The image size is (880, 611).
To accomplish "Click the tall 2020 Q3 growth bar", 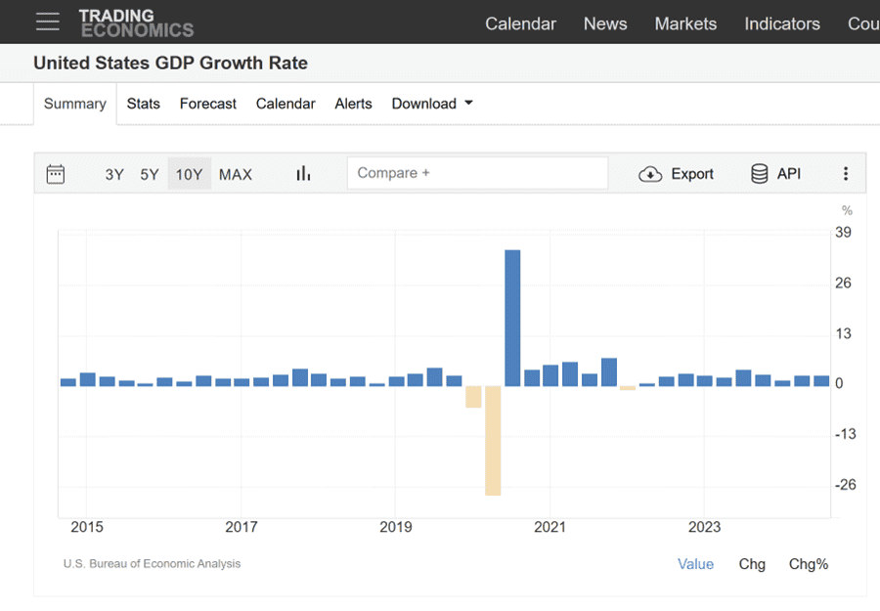I will (x=512, y=318).
